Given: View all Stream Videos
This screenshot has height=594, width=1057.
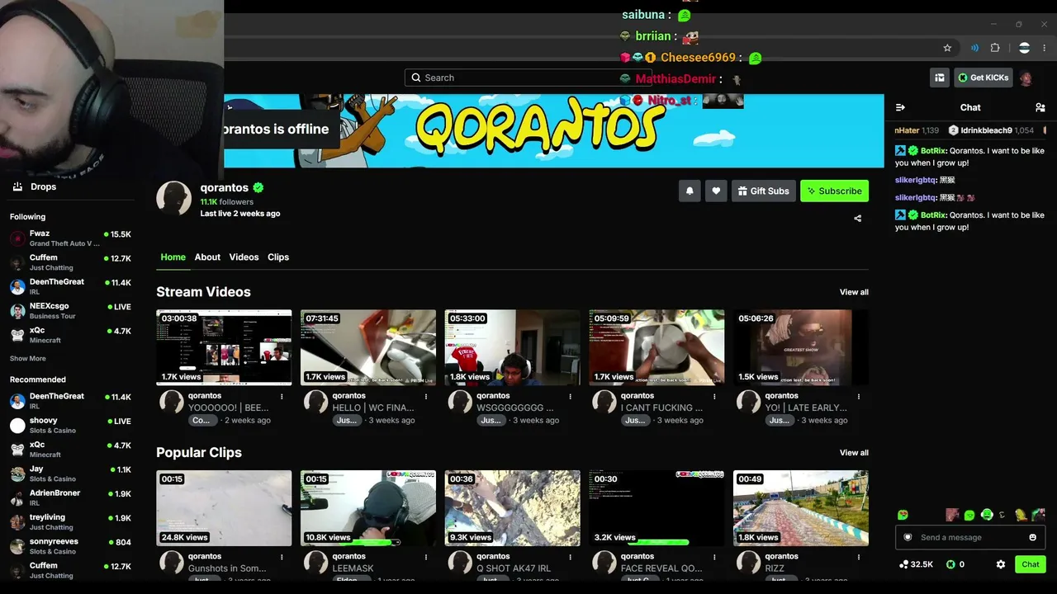Looking at the screenshot, I should (x=854, y=292).
